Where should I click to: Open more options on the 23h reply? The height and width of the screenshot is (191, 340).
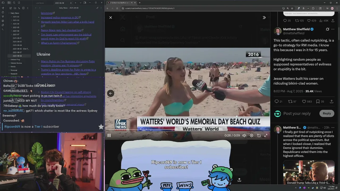(333, 128)
